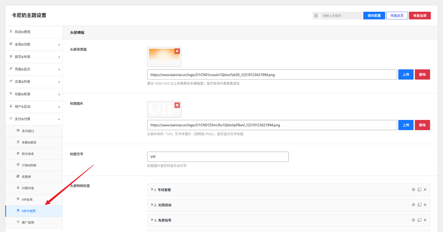Image resolution: width=443 pixels, height=232 pixels.
Task: Click the coin icon next to 支付&付费
Action: click(11, 119)
